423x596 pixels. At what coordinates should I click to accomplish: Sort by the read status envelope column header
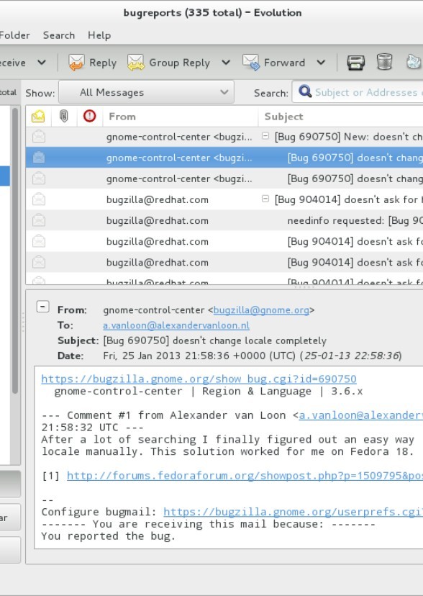[38, 117]
